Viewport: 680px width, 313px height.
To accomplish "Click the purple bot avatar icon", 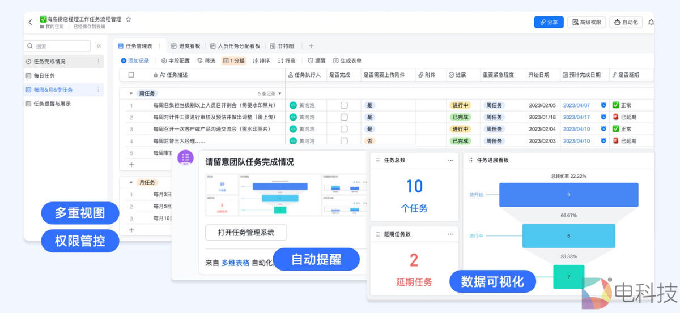I will [186, 158].
